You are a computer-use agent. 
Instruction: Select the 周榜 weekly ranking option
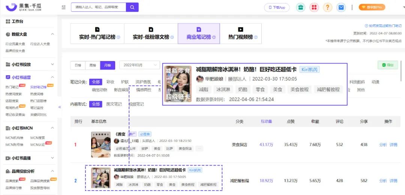click(93, 65)
